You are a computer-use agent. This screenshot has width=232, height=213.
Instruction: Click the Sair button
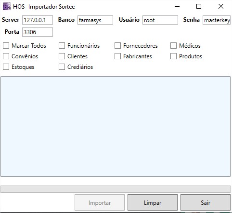(x=206, y=202)
